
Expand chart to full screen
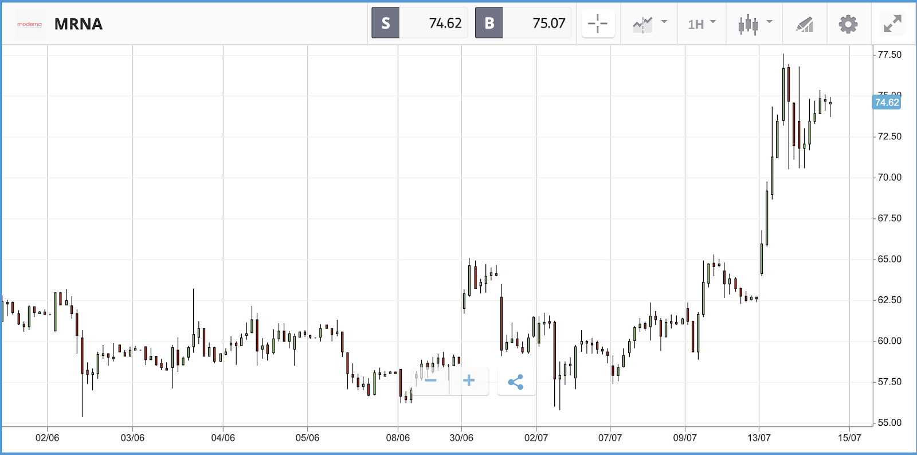point(892,23)
